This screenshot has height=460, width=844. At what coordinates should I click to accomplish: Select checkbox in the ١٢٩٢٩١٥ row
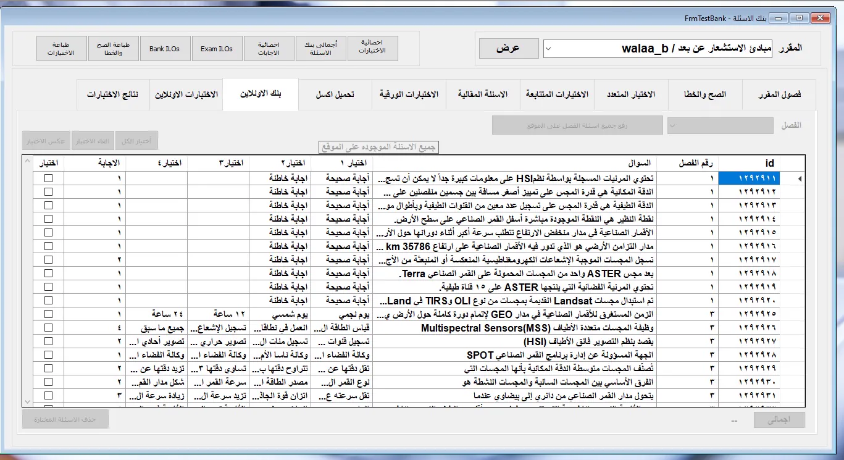point(48,232)
